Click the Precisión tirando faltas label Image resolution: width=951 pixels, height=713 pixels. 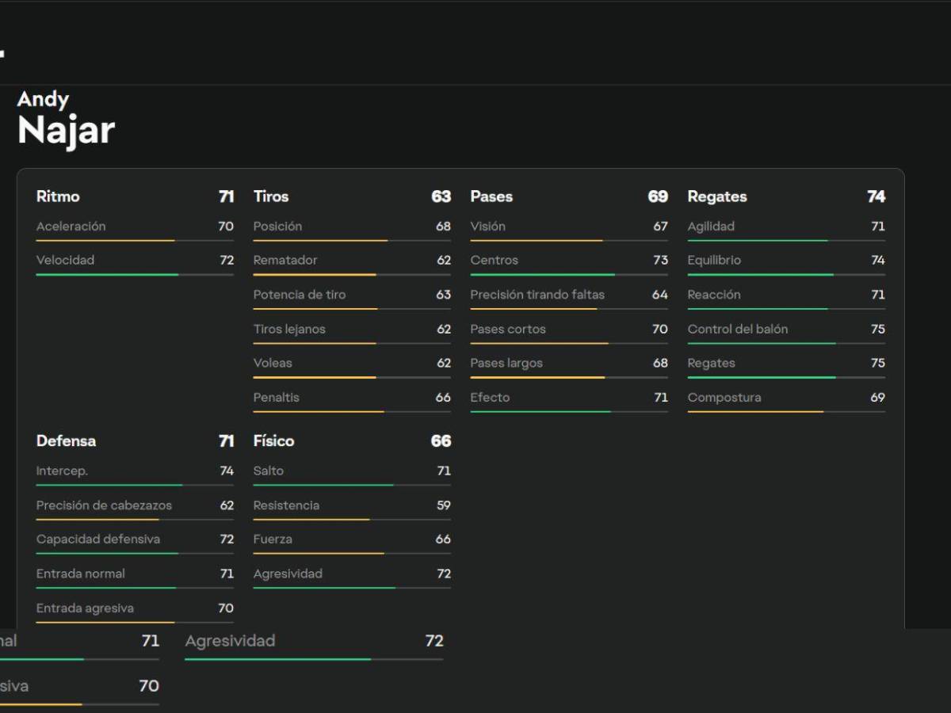[x=537, y=295]
